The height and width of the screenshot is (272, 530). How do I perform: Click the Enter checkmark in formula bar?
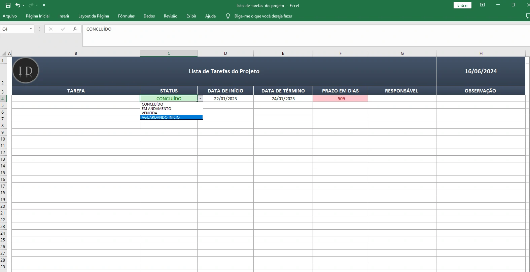pos(63,29)
